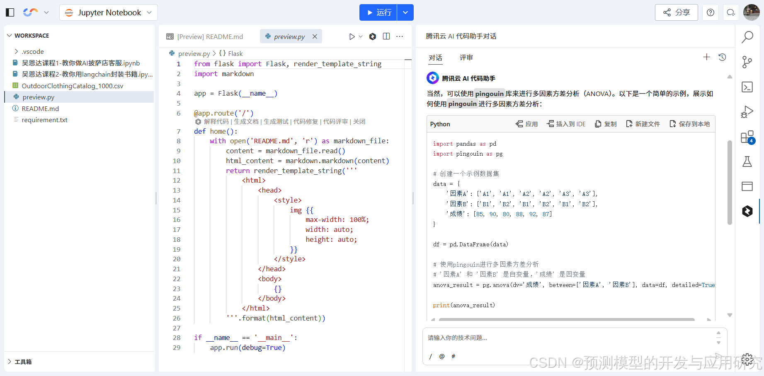Switch to the 评审 review tab

pos(466,58)
